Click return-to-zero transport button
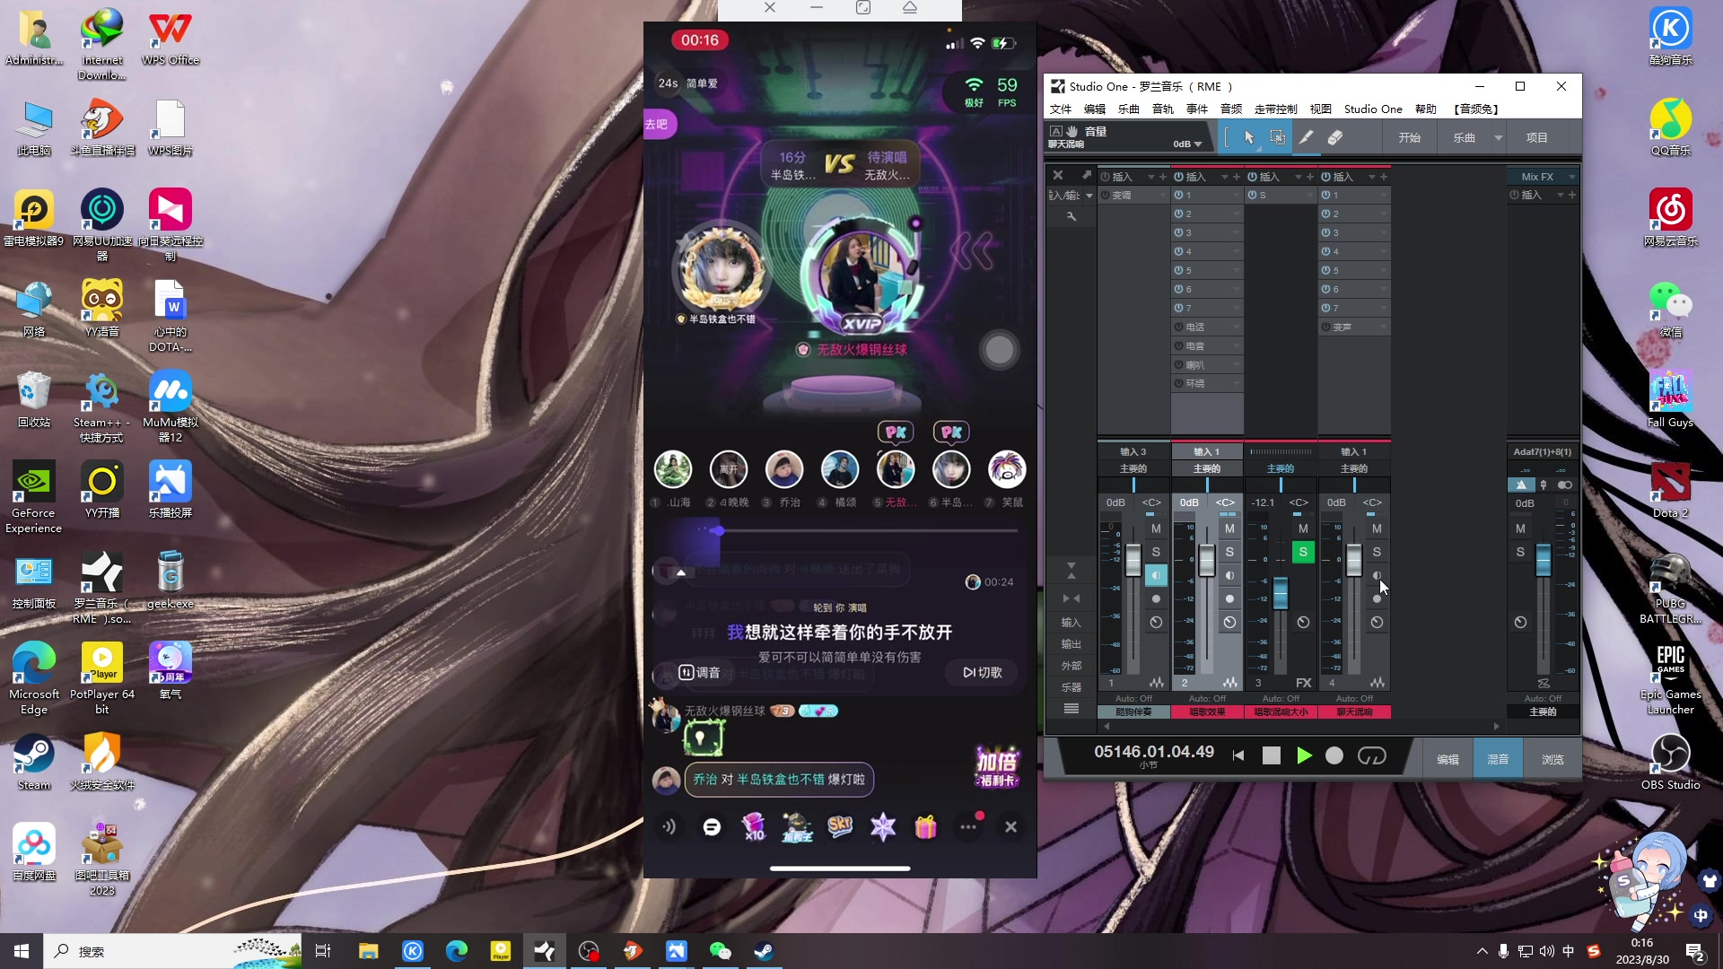1723x969 pixels. tap(1238, 755)
